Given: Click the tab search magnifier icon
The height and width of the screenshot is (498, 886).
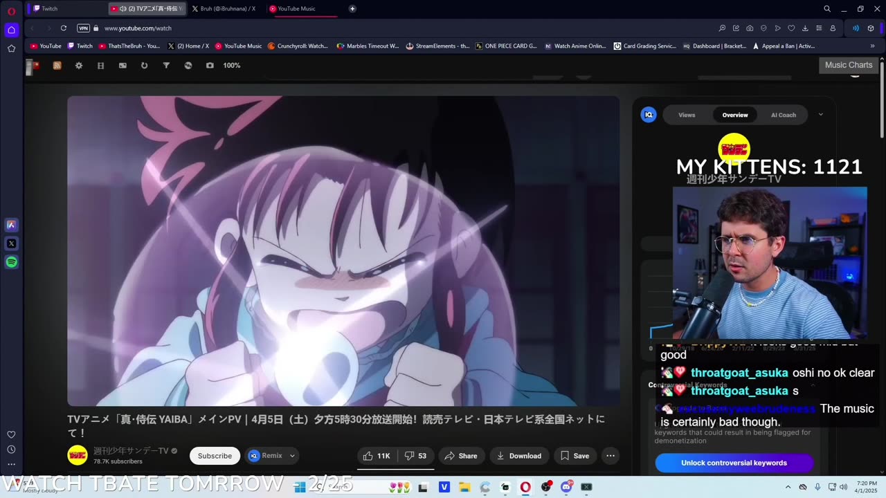Looking at the screenshot, I should (x=827, y=9).
